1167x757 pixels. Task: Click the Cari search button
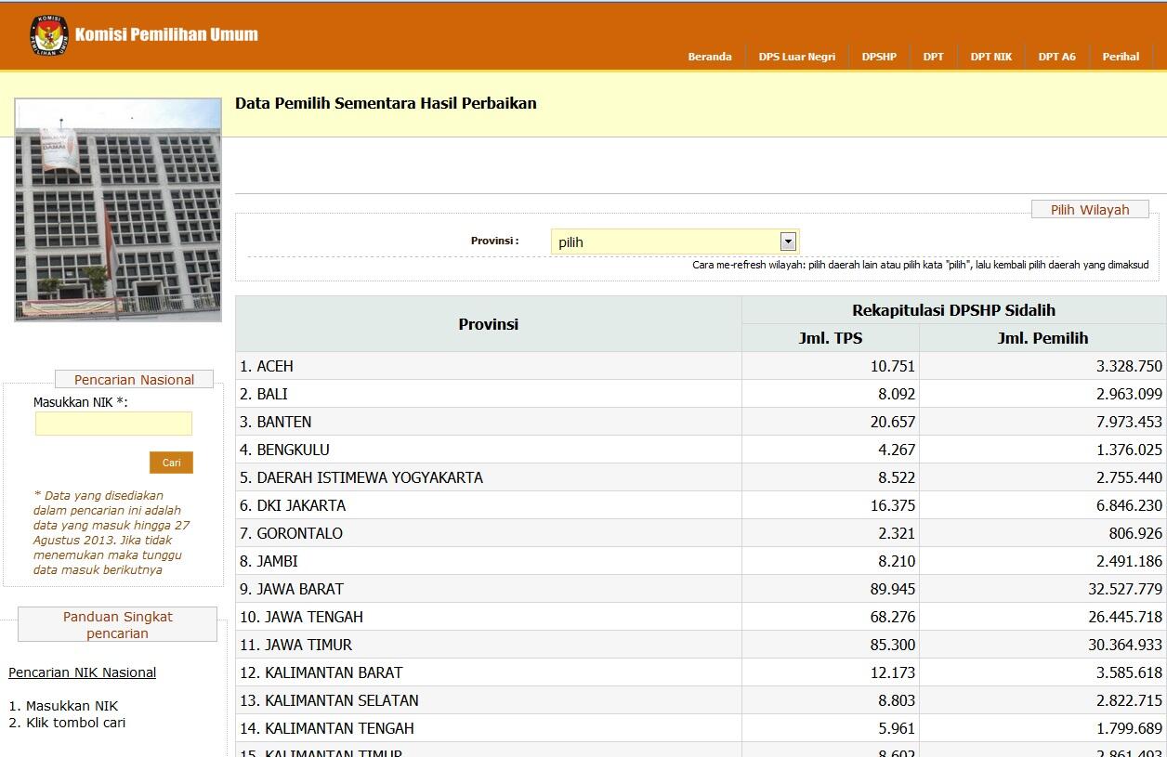point(171,463)
